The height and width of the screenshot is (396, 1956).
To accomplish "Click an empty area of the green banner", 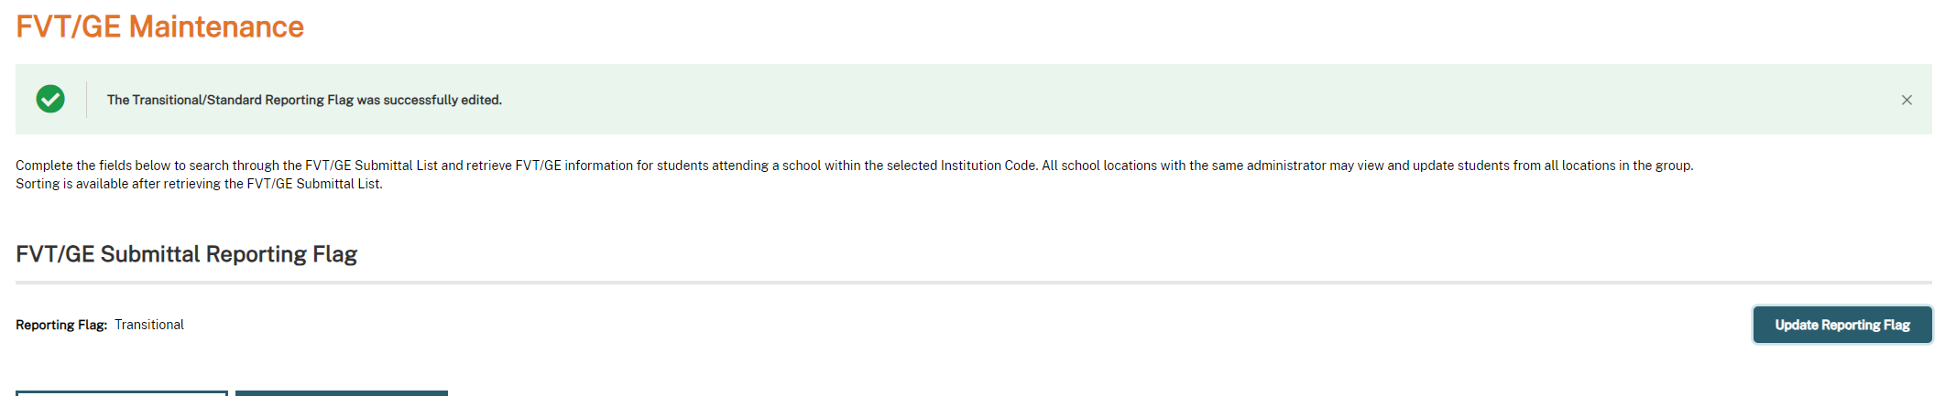I will [x=1191, y=100].
